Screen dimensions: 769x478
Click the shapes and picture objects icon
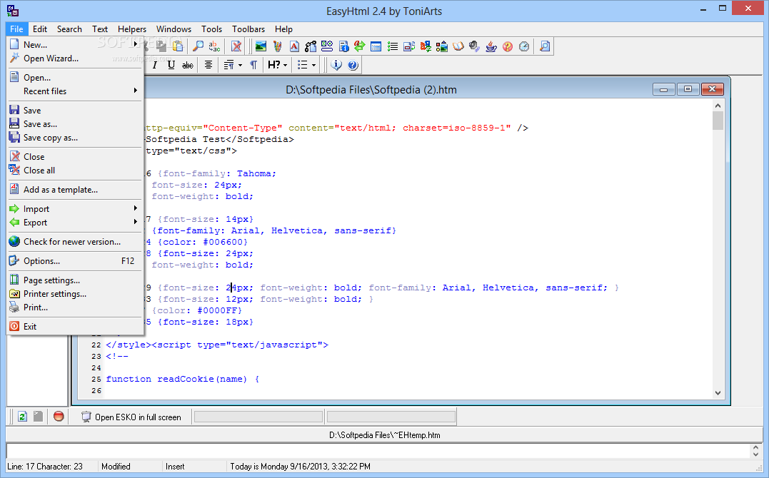pyautogui.click(x=442, y=46)
